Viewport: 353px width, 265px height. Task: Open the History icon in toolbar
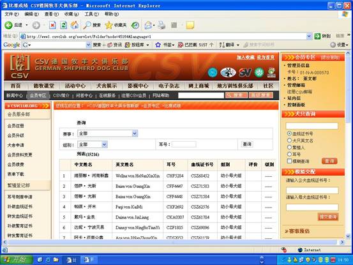tap(135, 25)
